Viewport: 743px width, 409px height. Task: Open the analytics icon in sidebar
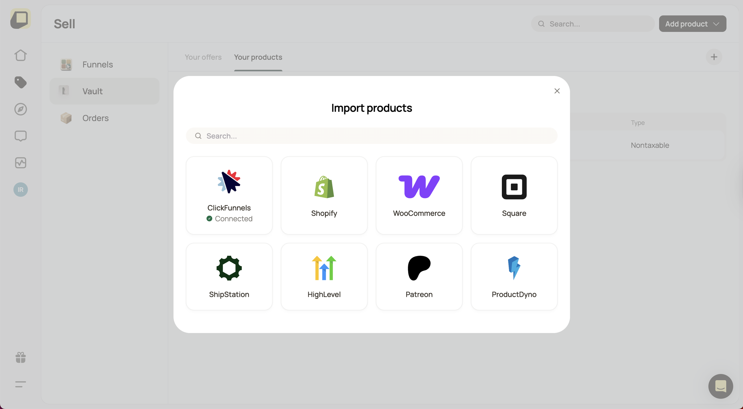click(x=20, y=163)
